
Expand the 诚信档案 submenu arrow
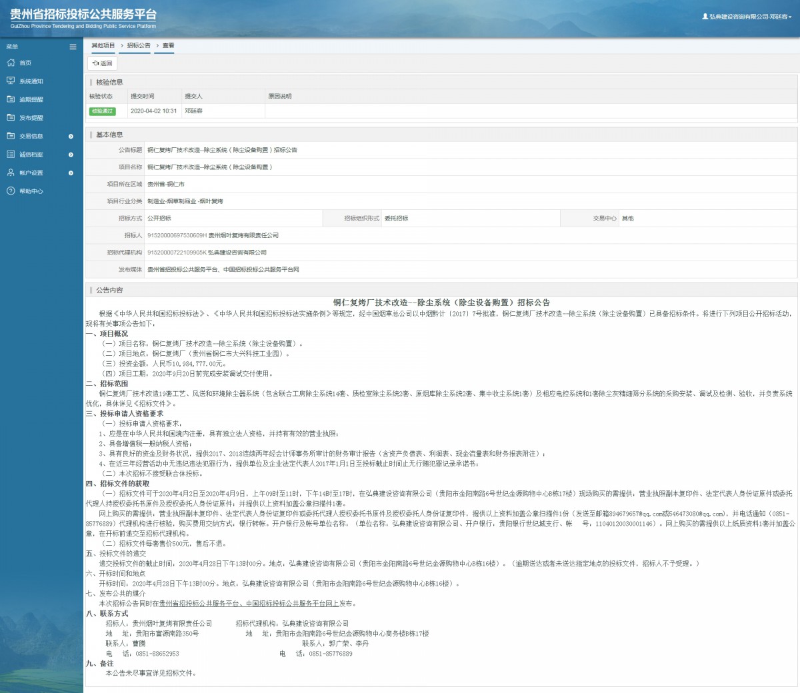pyautogui.click(x=71, y=155)
